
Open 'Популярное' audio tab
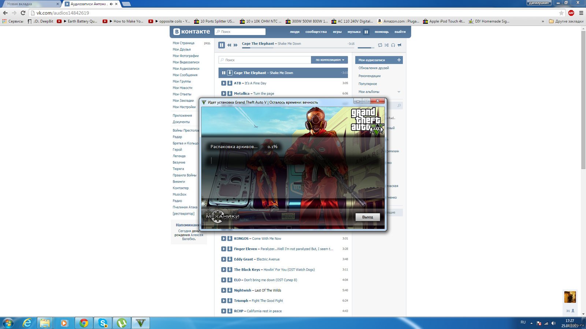point(368,84)
